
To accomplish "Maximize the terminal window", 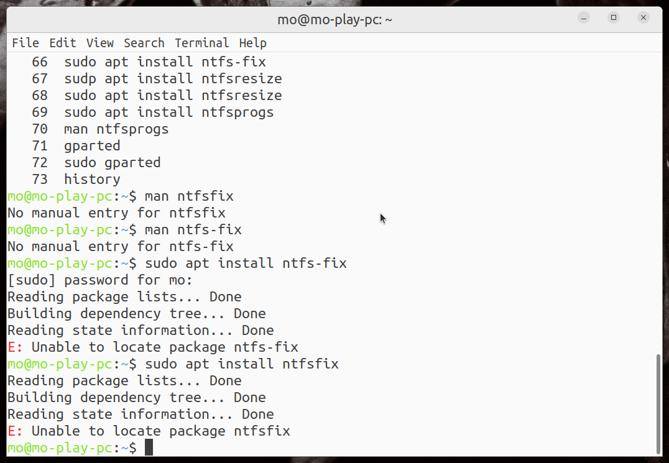I will tap(614, 18).
